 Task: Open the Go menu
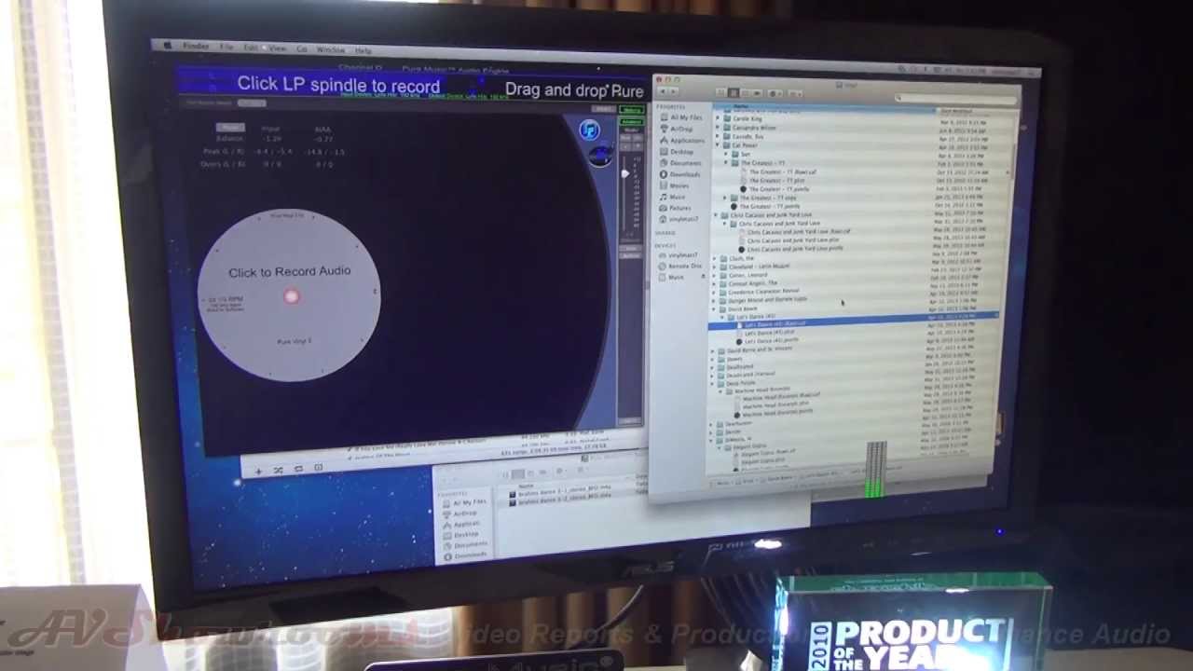coord(302,48)
